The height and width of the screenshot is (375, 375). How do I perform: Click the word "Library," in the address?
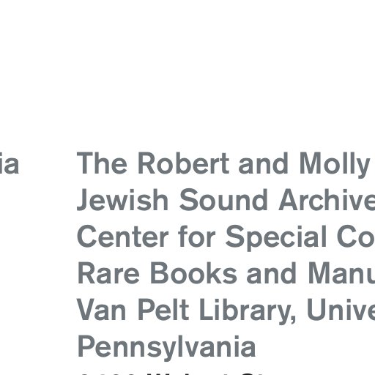[x=248, y=311]
